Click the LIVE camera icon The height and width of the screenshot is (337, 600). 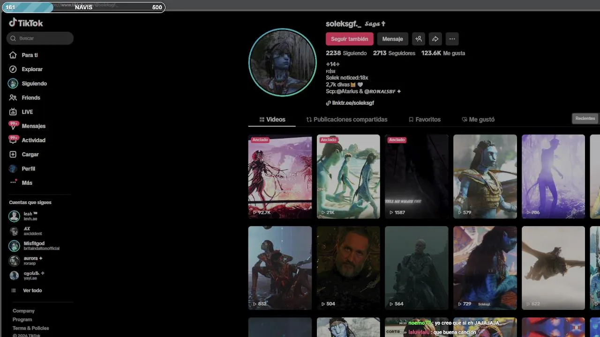pyautogui.click(x=13, y=112)
